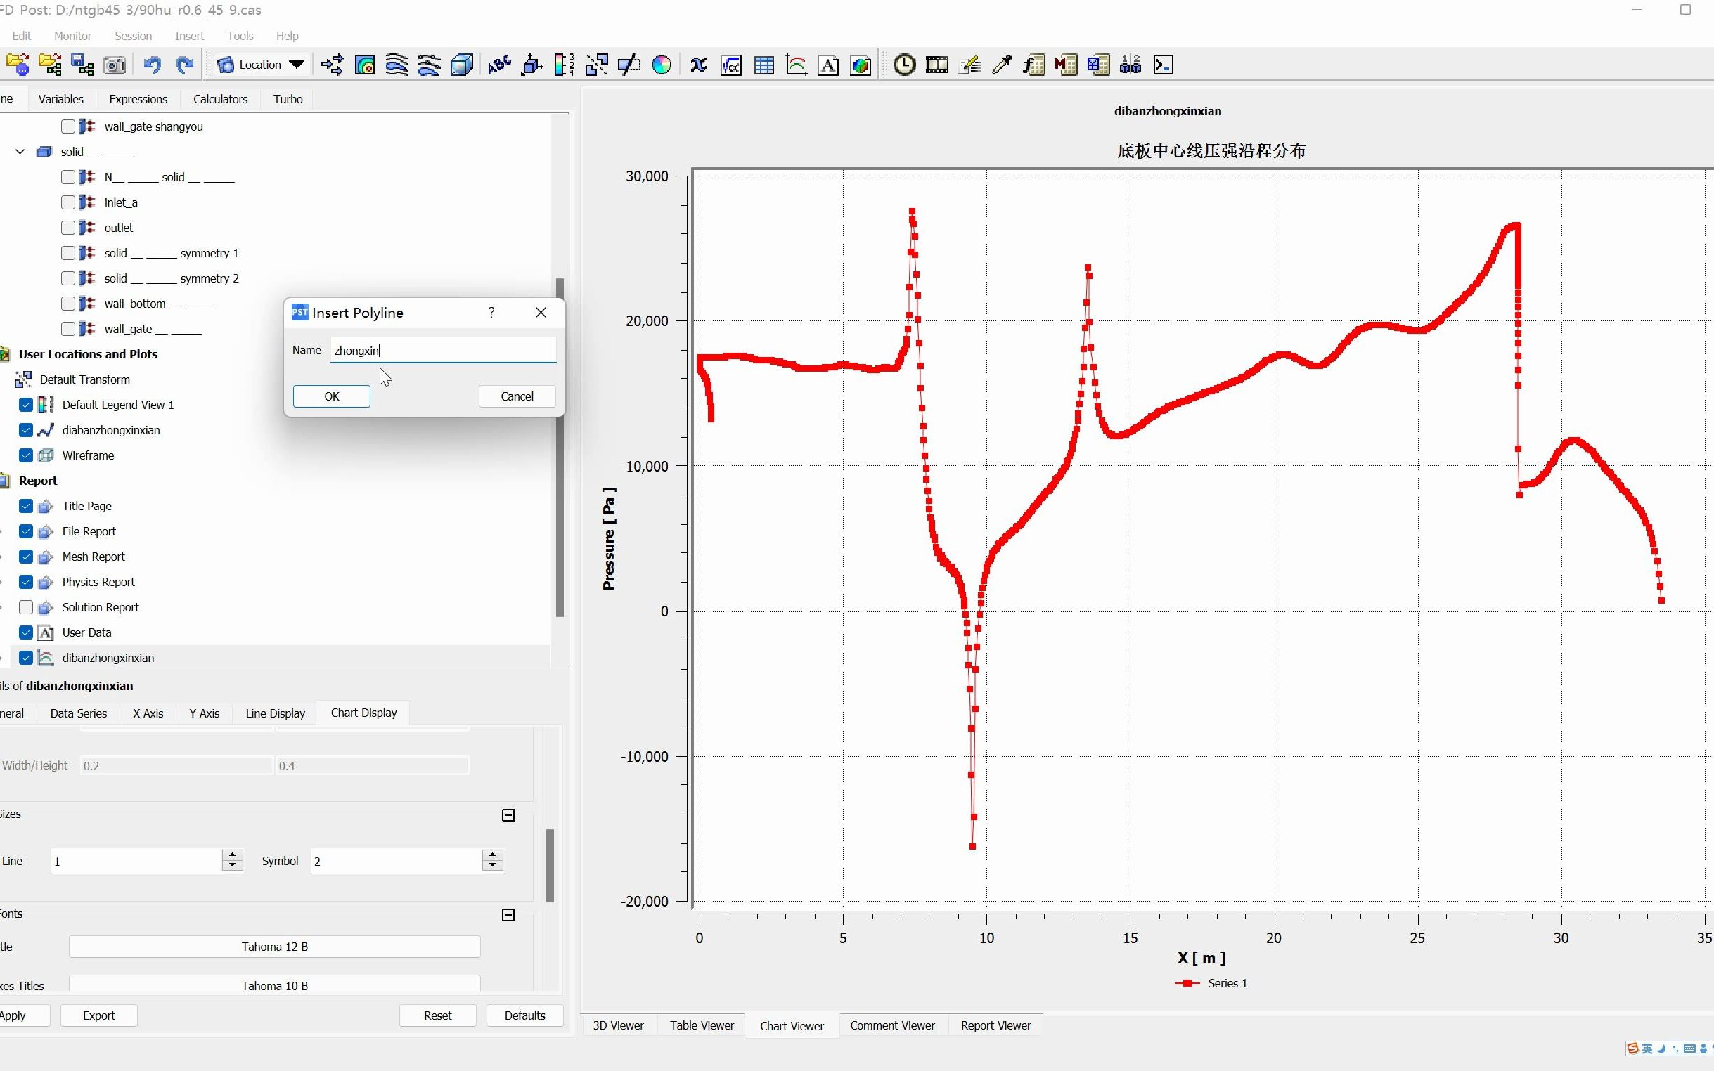Image resolution: width=1714 pixels, height=1071 pixels.
Task: Click the Save Picture camera icon
Action: coord(115,65)
